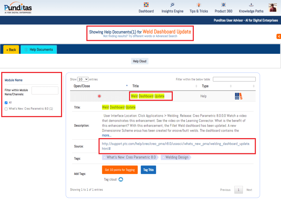Open the welding dashboard update source URL
Image resolution: width=281 pixels, height=201 pixels.
176,146
